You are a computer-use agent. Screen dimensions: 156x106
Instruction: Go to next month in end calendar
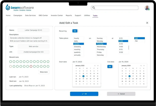[144, 66]
